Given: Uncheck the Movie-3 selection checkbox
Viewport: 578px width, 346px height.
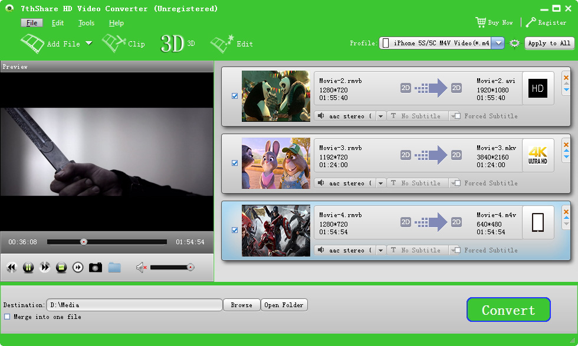Looking at the screenshot, I should tap(235, 164).
